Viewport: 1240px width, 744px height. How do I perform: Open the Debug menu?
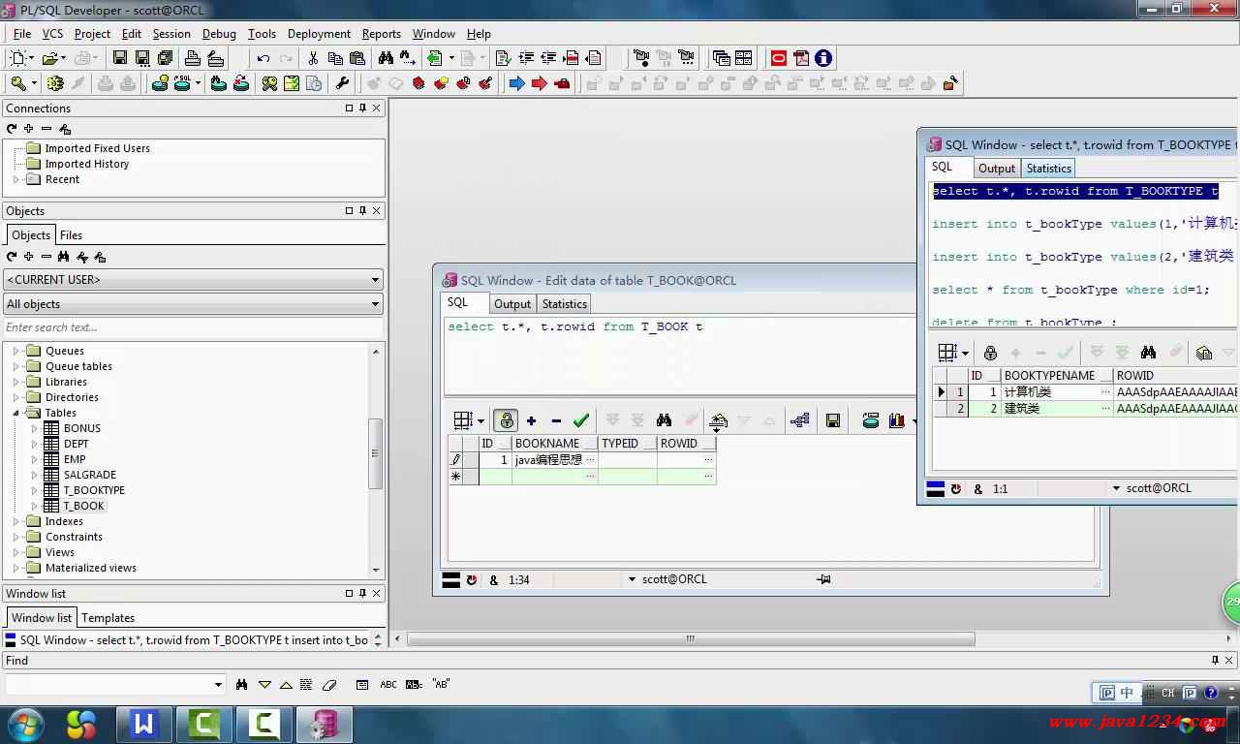tap(219, 34)
